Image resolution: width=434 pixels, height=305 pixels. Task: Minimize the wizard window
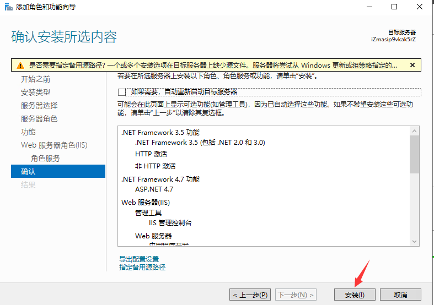[369, 7]
